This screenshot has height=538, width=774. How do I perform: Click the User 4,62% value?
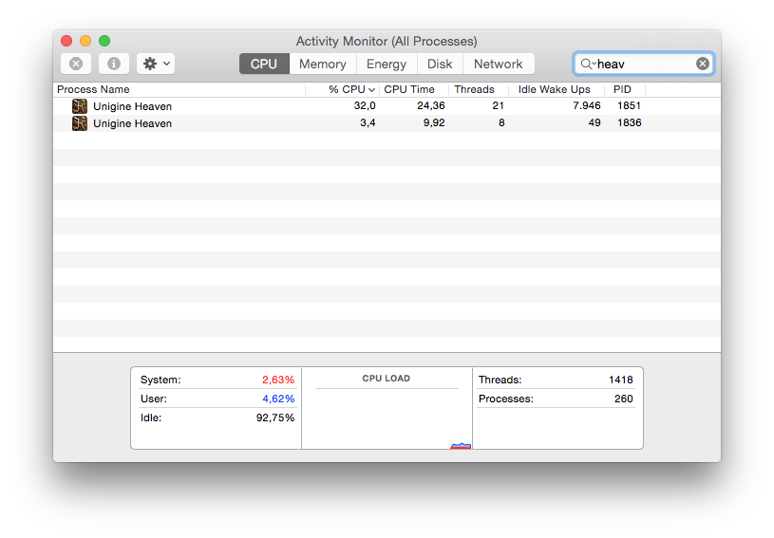[x=278, y=399]
